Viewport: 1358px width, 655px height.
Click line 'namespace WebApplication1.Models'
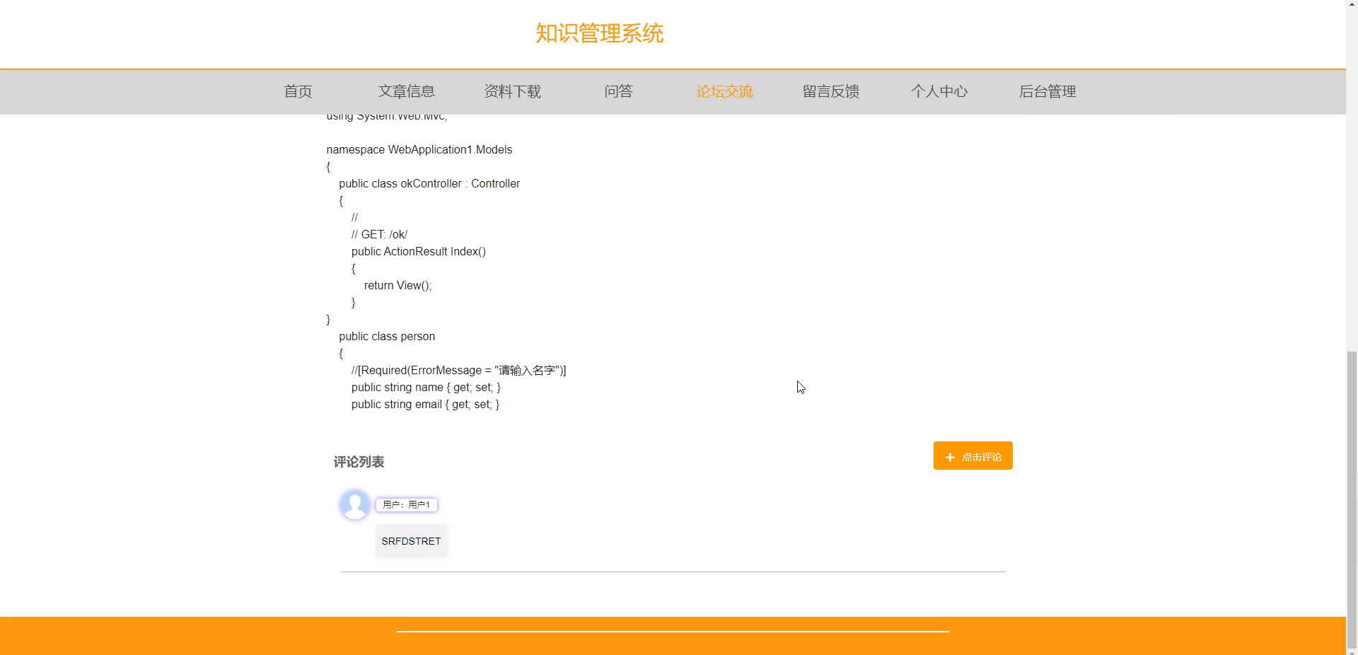point(419,149)
